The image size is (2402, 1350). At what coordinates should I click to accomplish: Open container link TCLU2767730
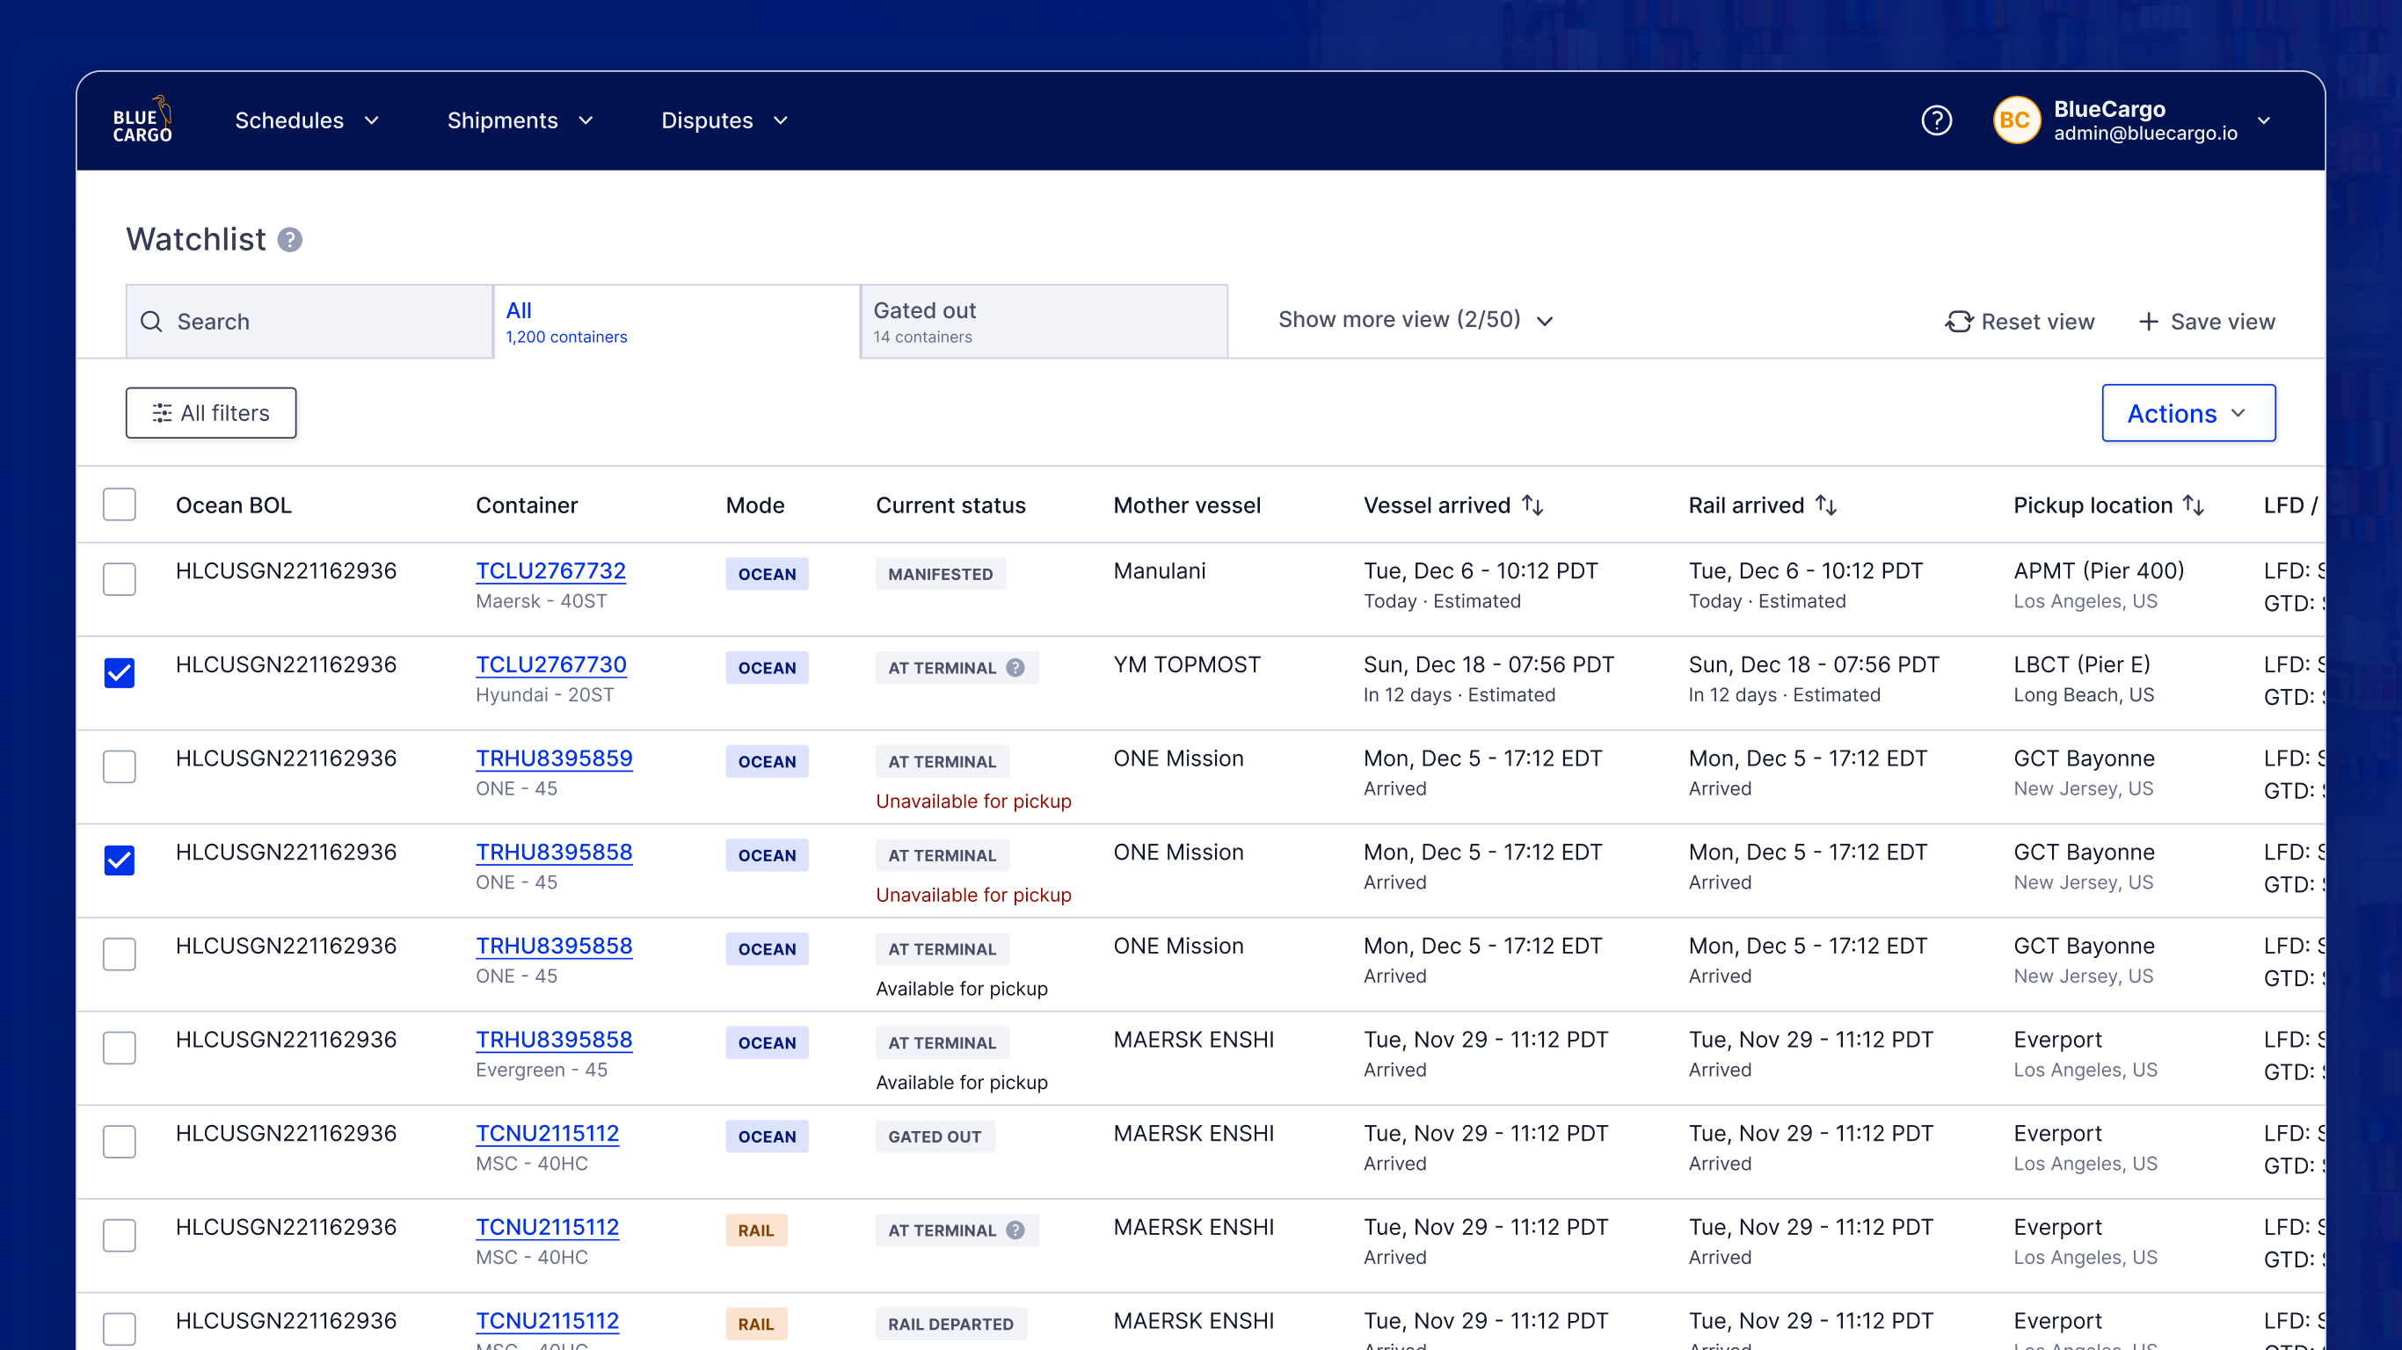coord(550,664)
